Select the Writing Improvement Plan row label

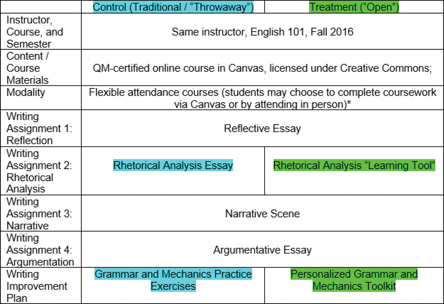pos(37,286)
